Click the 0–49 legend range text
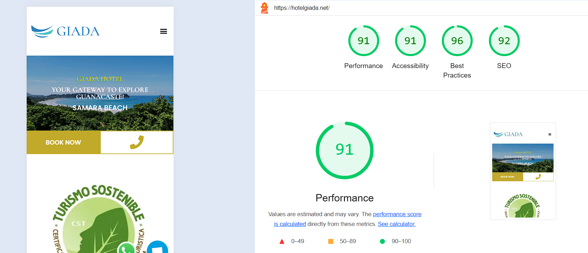The image size is (588, 253). (x=298, y=241)
